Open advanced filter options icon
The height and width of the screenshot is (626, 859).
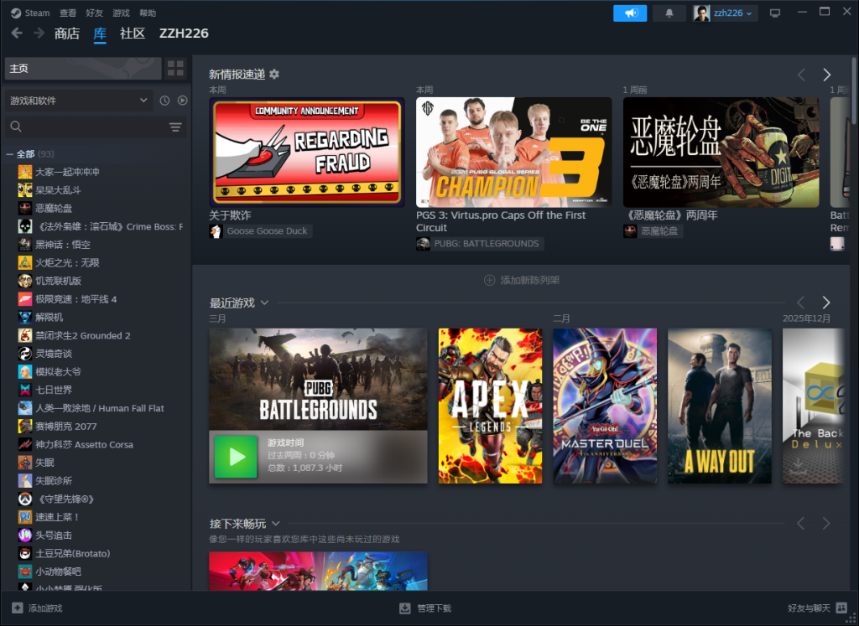pyautogui.click(x=175, y=127)
